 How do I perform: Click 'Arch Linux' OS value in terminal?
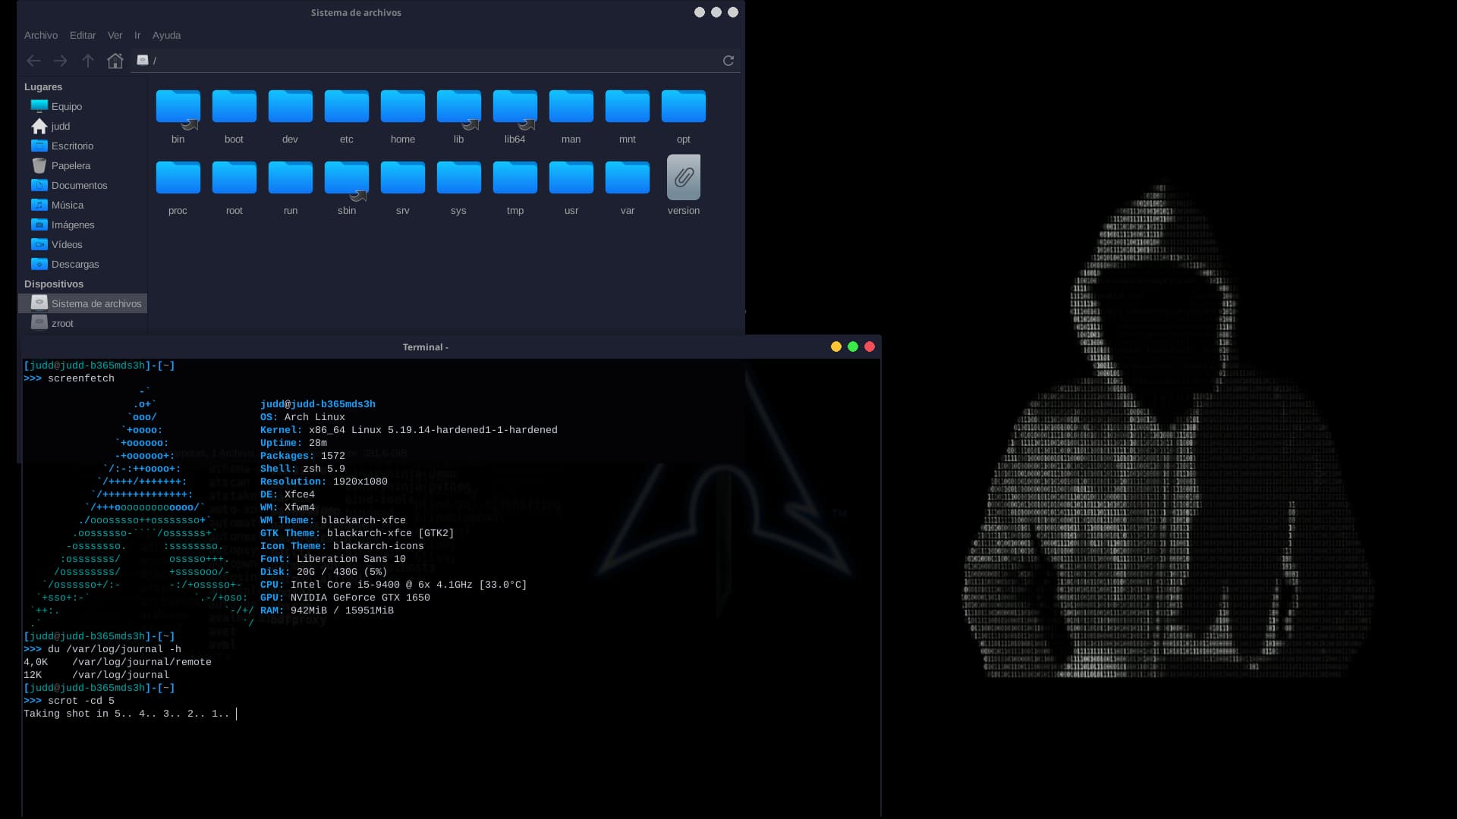[x=315, y=417]
